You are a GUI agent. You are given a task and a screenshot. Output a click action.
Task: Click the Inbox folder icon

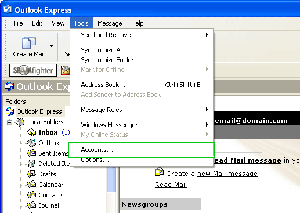[x=31, y=132]
